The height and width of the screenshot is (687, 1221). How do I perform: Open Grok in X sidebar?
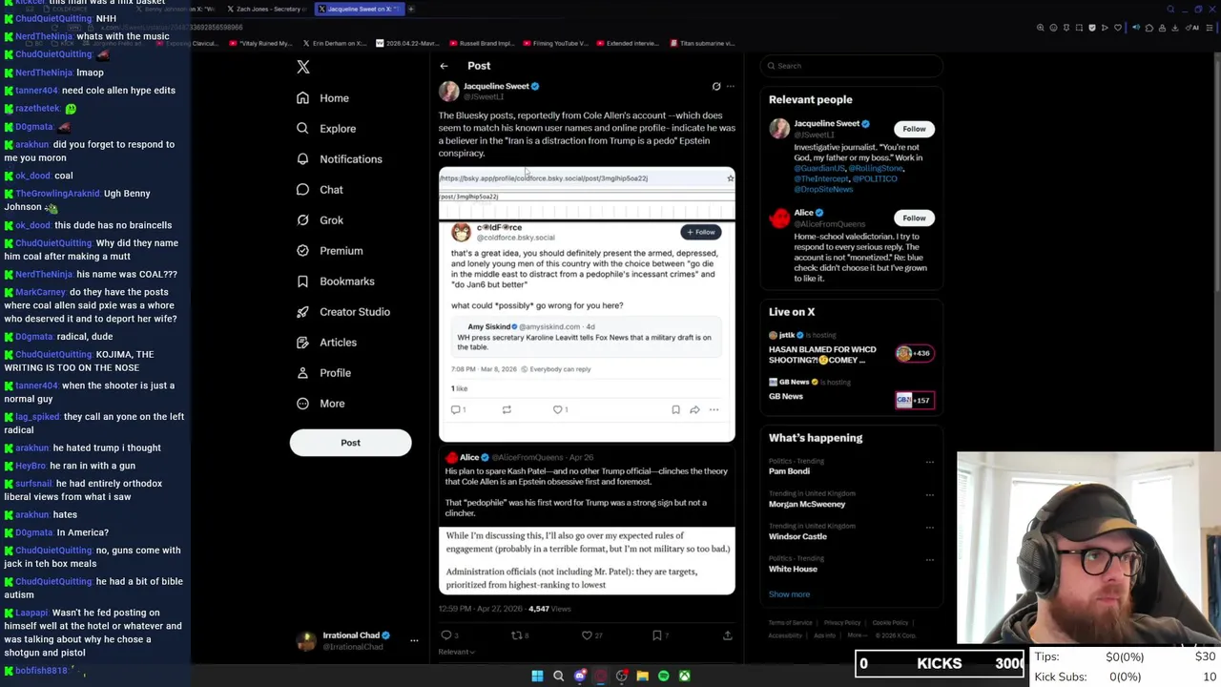(320, 220)
